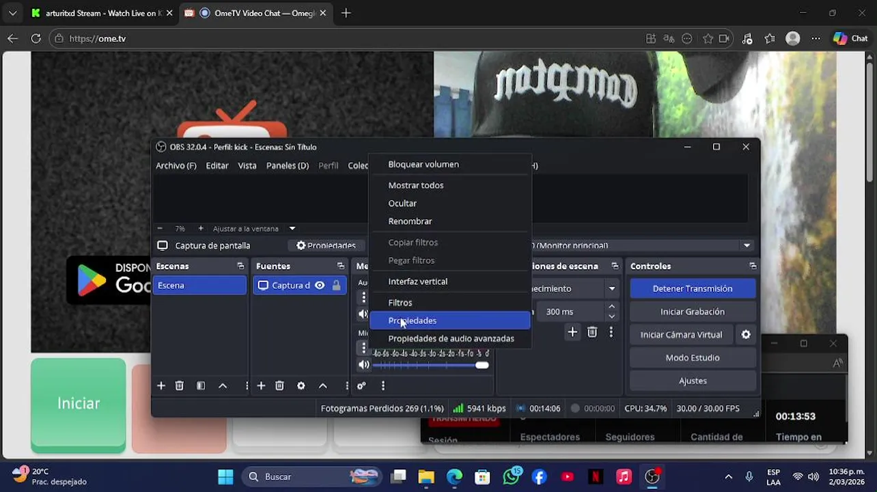Open the Edge tab list chevron
877x492 pixels.
pyautogui.click(x=12, y=13)
